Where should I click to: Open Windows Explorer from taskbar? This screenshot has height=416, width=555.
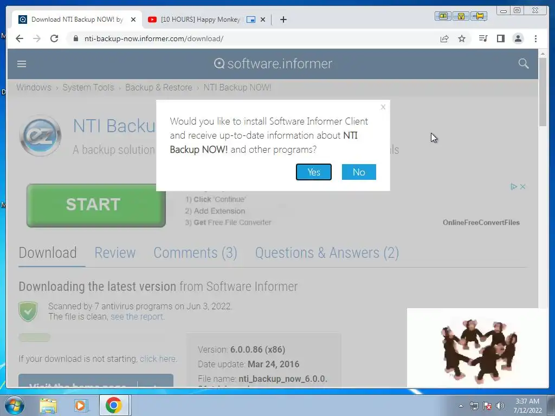48,405
